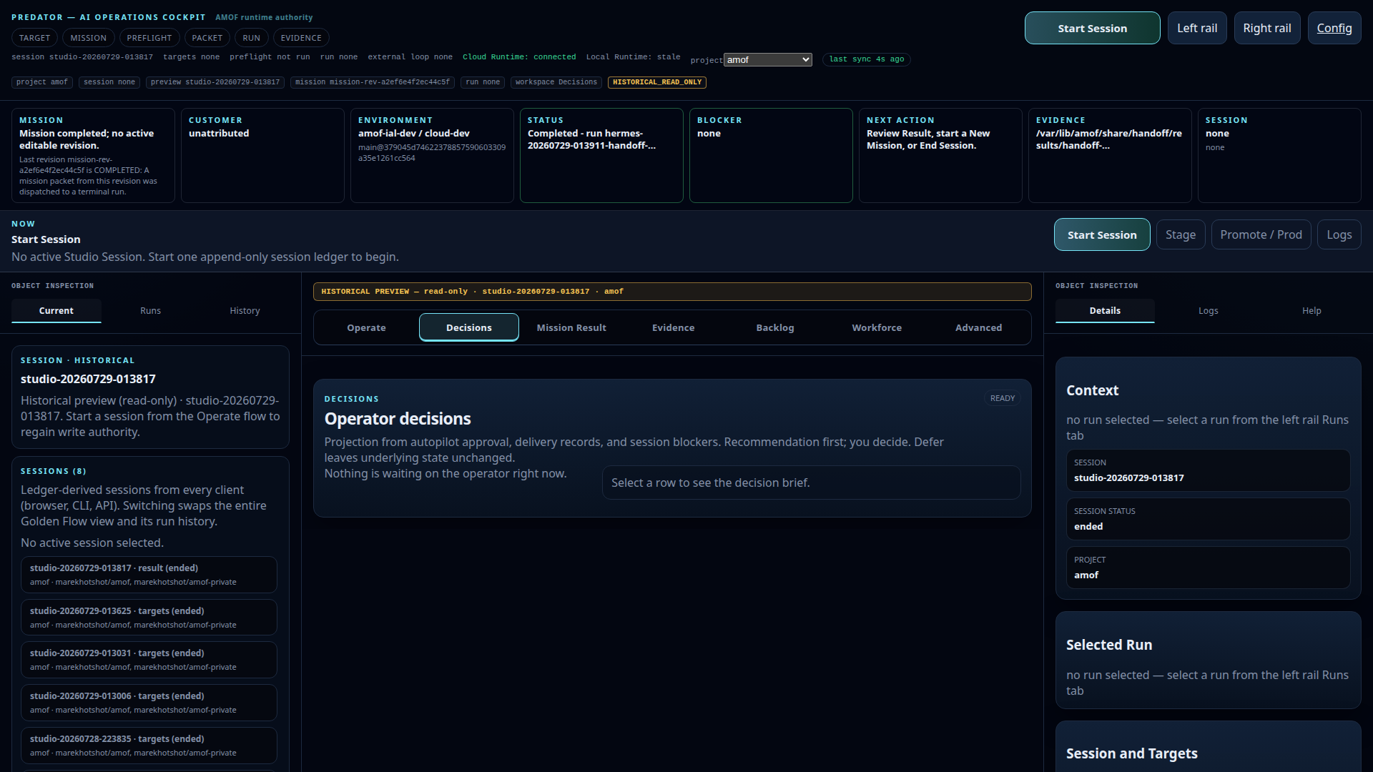The height and width of the screenshot is (772, 1373).
Task: Select session studio-20260729-013817 result row
Action: click(x=149, y=575)
